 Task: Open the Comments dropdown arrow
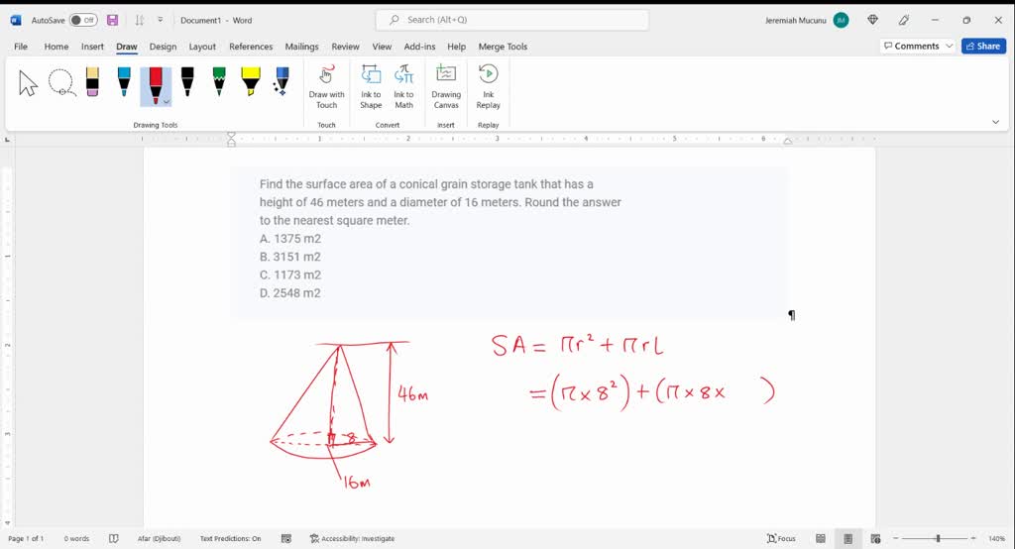[x=949, y=46]
